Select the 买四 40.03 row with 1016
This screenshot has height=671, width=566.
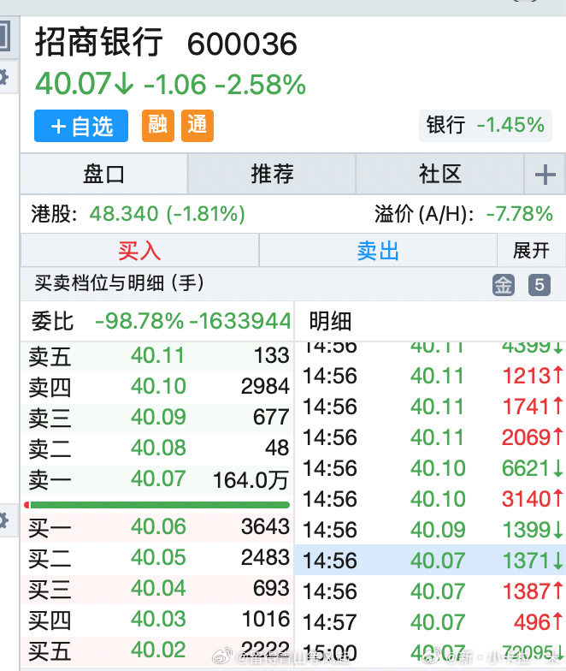click(x=157, y=620)
